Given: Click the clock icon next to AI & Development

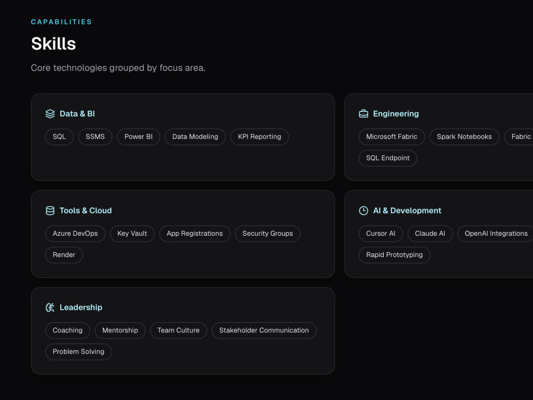Looking at the screenshot, I should point(364,211).
